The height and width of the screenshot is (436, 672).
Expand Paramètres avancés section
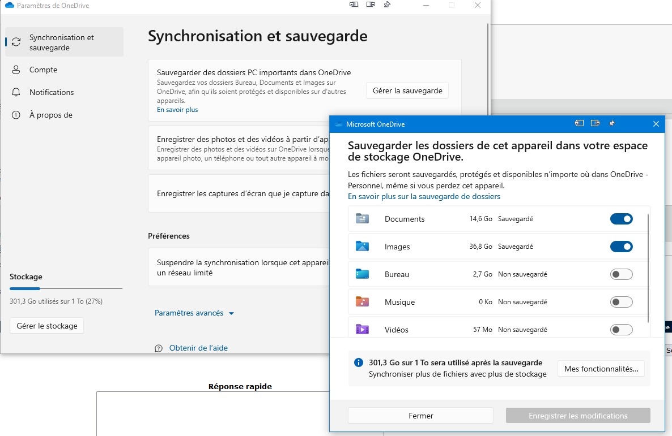click(x=194, y=313)
